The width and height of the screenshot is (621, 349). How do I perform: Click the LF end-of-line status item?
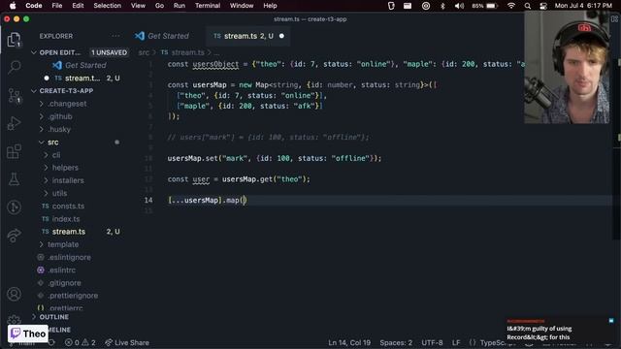456,342
